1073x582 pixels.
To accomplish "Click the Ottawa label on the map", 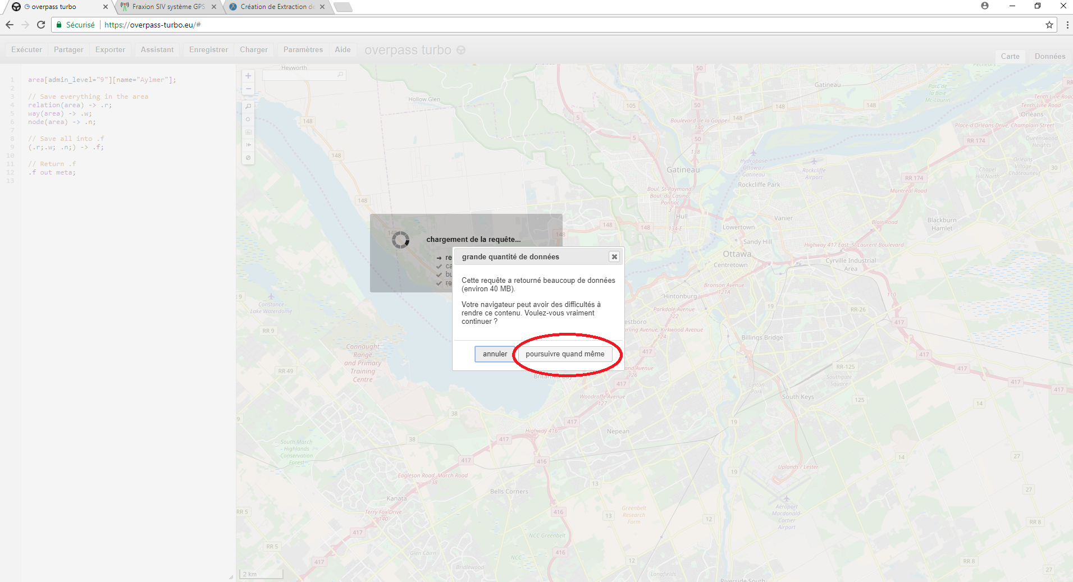I will 737,254.
